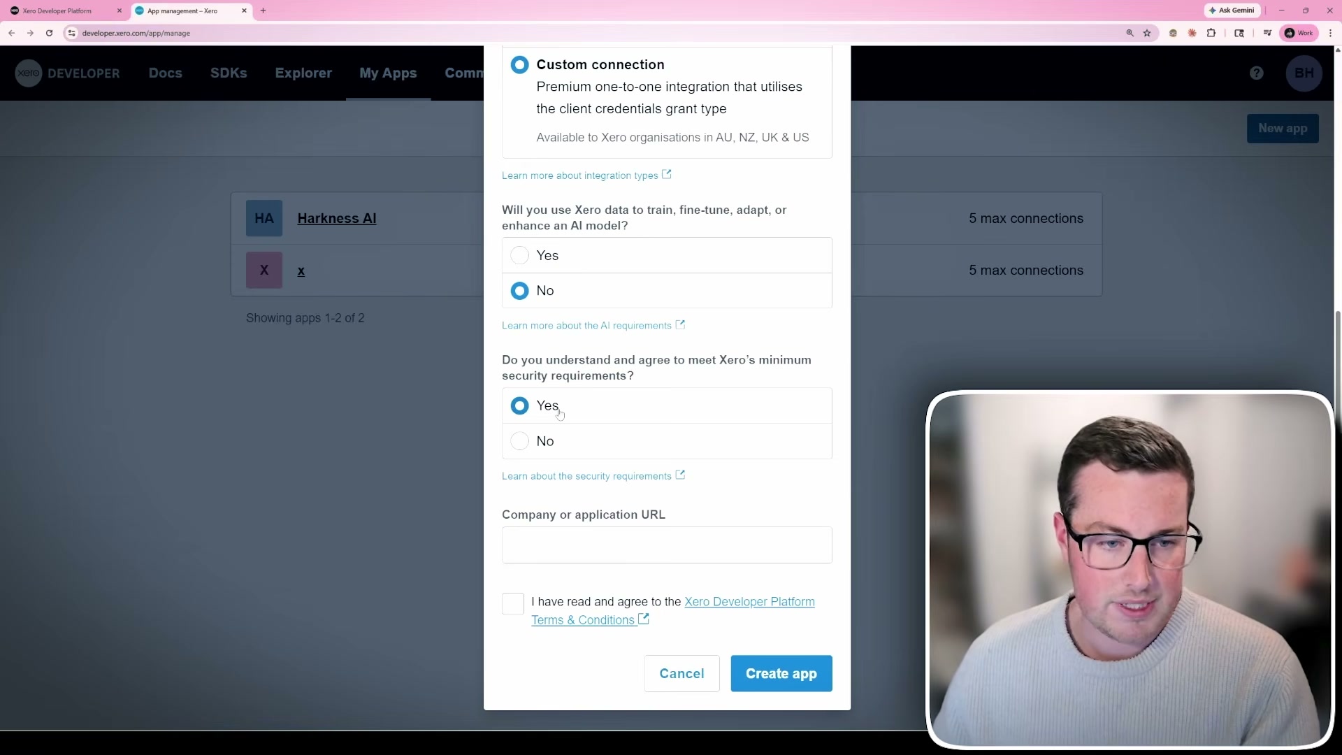Select the Custom connection radio option
The height and width of the screenshot is (755, 1342).
519,65
